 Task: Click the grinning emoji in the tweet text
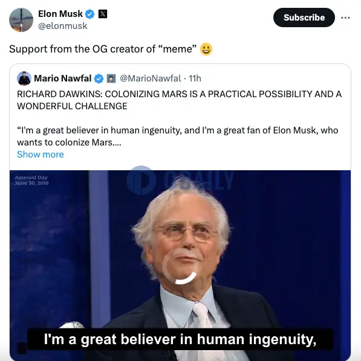click(206, 49)
